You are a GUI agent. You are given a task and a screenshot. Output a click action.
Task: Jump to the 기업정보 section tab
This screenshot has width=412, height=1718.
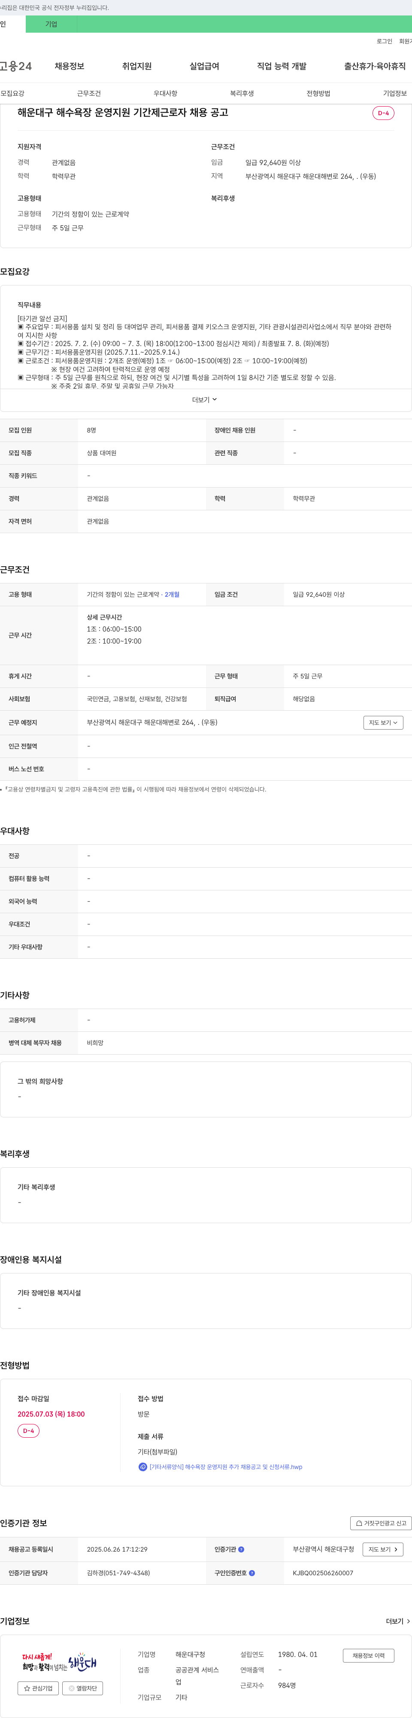pos(395,93)
